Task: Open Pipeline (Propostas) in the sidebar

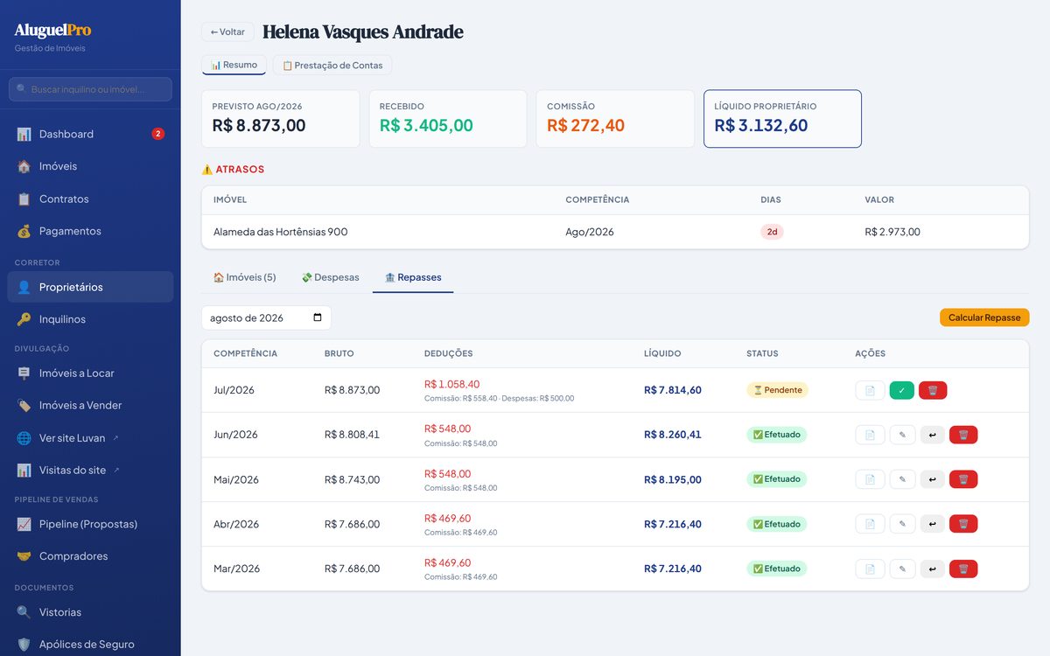Action: [90, 524]
